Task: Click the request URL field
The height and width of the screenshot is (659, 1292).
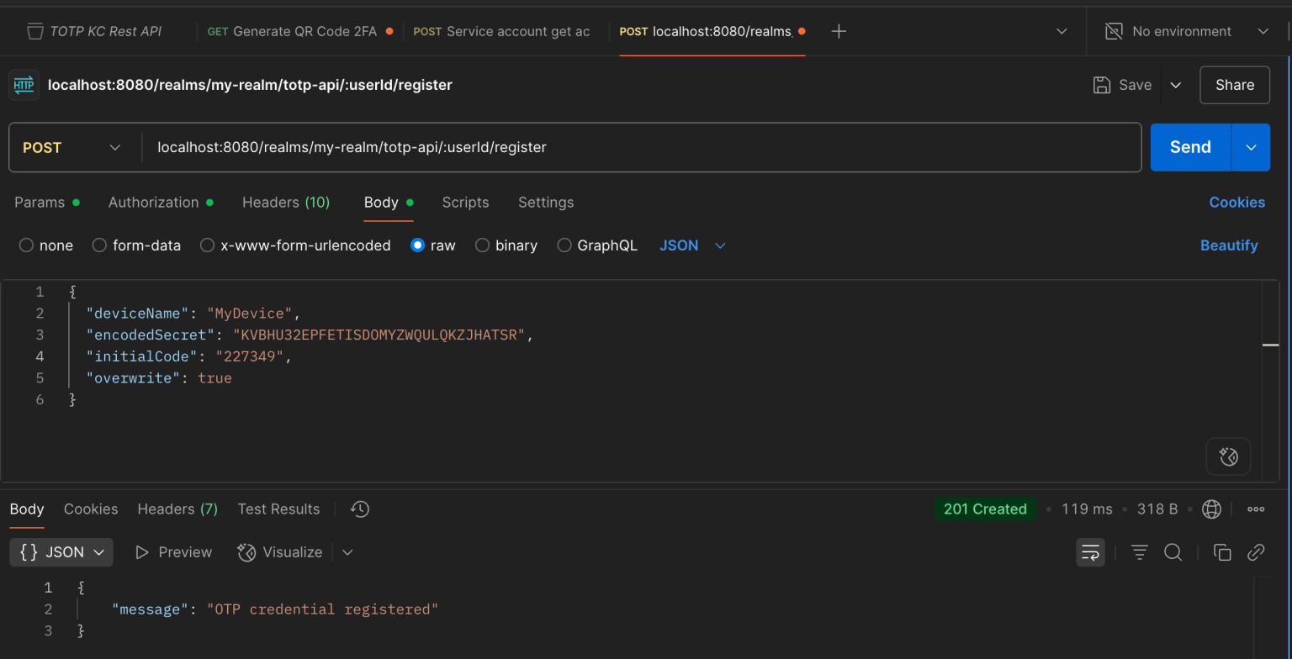Action: tap(589, 147)
